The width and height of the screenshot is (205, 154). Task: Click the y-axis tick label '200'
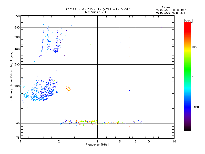click(17, 86)
